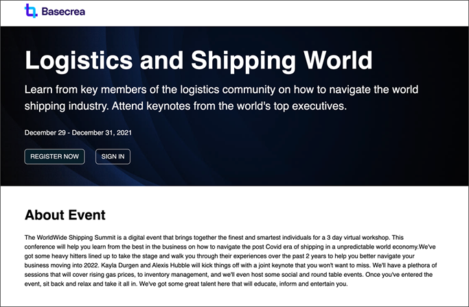This screenshot has width=469, height=307.
Task: Click the word 'Event' in the About heading
Action: [87, 215]
